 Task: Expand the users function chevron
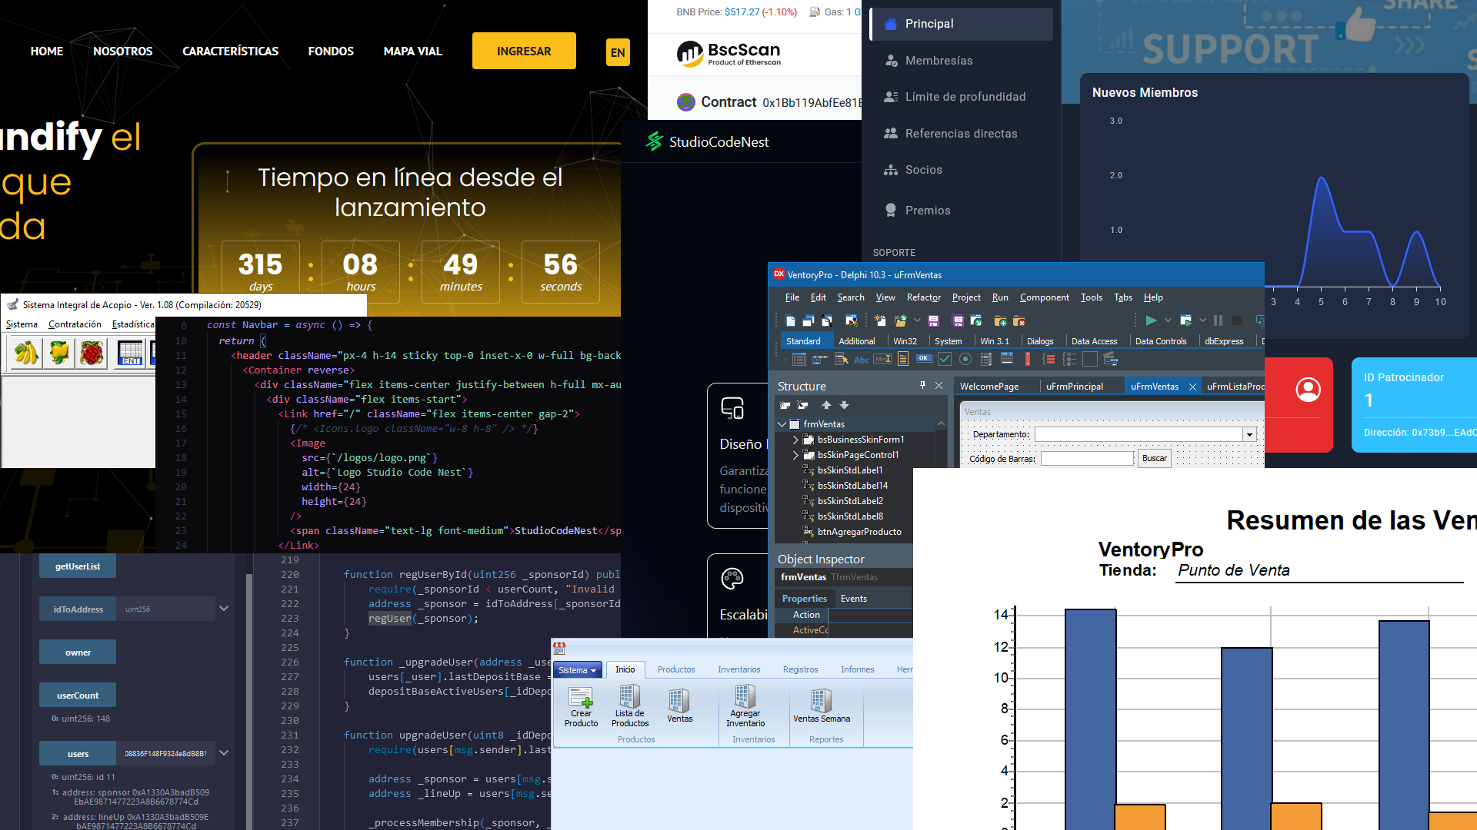click(x=224, y=753)
